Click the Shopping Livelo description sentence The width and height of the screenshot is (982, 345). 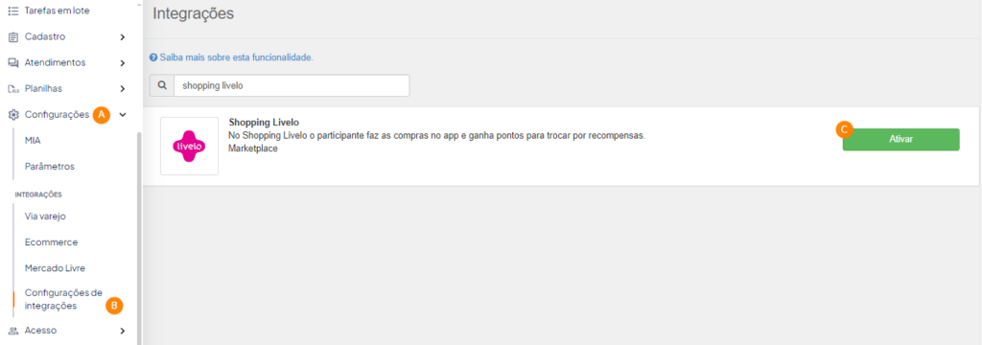(436, 136)
